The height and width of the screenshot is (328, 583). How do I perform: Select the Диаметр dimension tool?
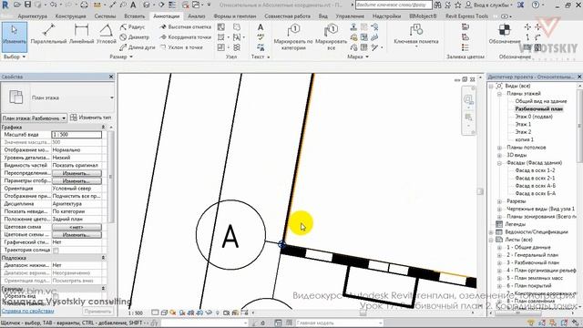pyautogui.click(x=135, y=37)
